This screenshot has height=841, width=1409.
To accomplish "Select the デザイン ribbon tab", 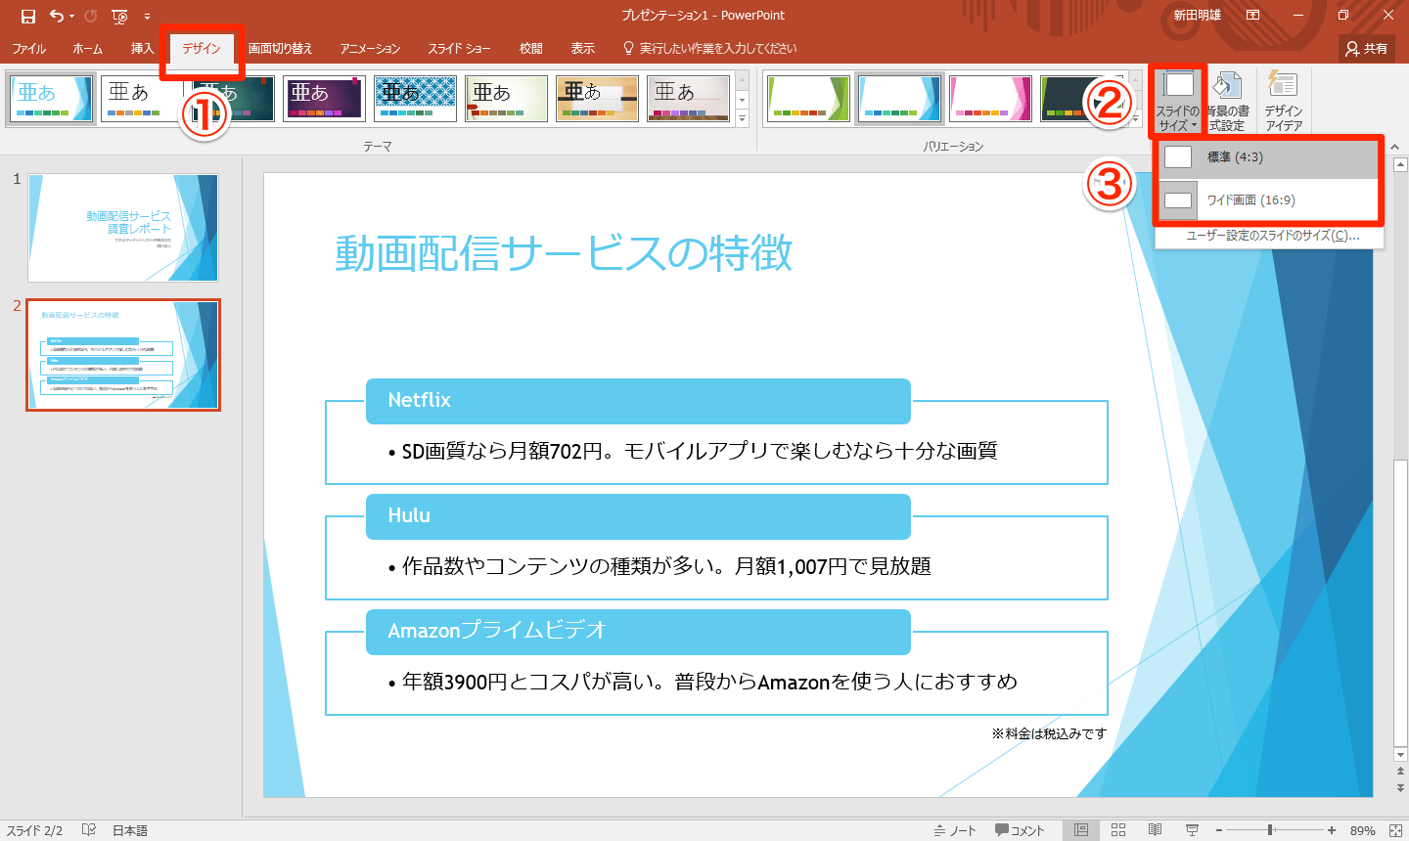I will click(x=202, y=48).
